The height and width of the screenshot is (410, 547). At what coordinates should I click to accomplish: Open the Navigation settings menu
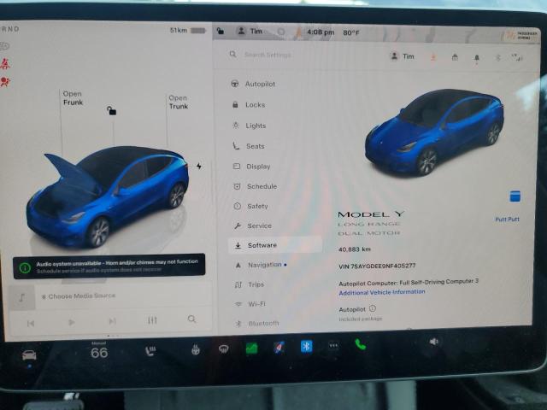tap(260, 265)
